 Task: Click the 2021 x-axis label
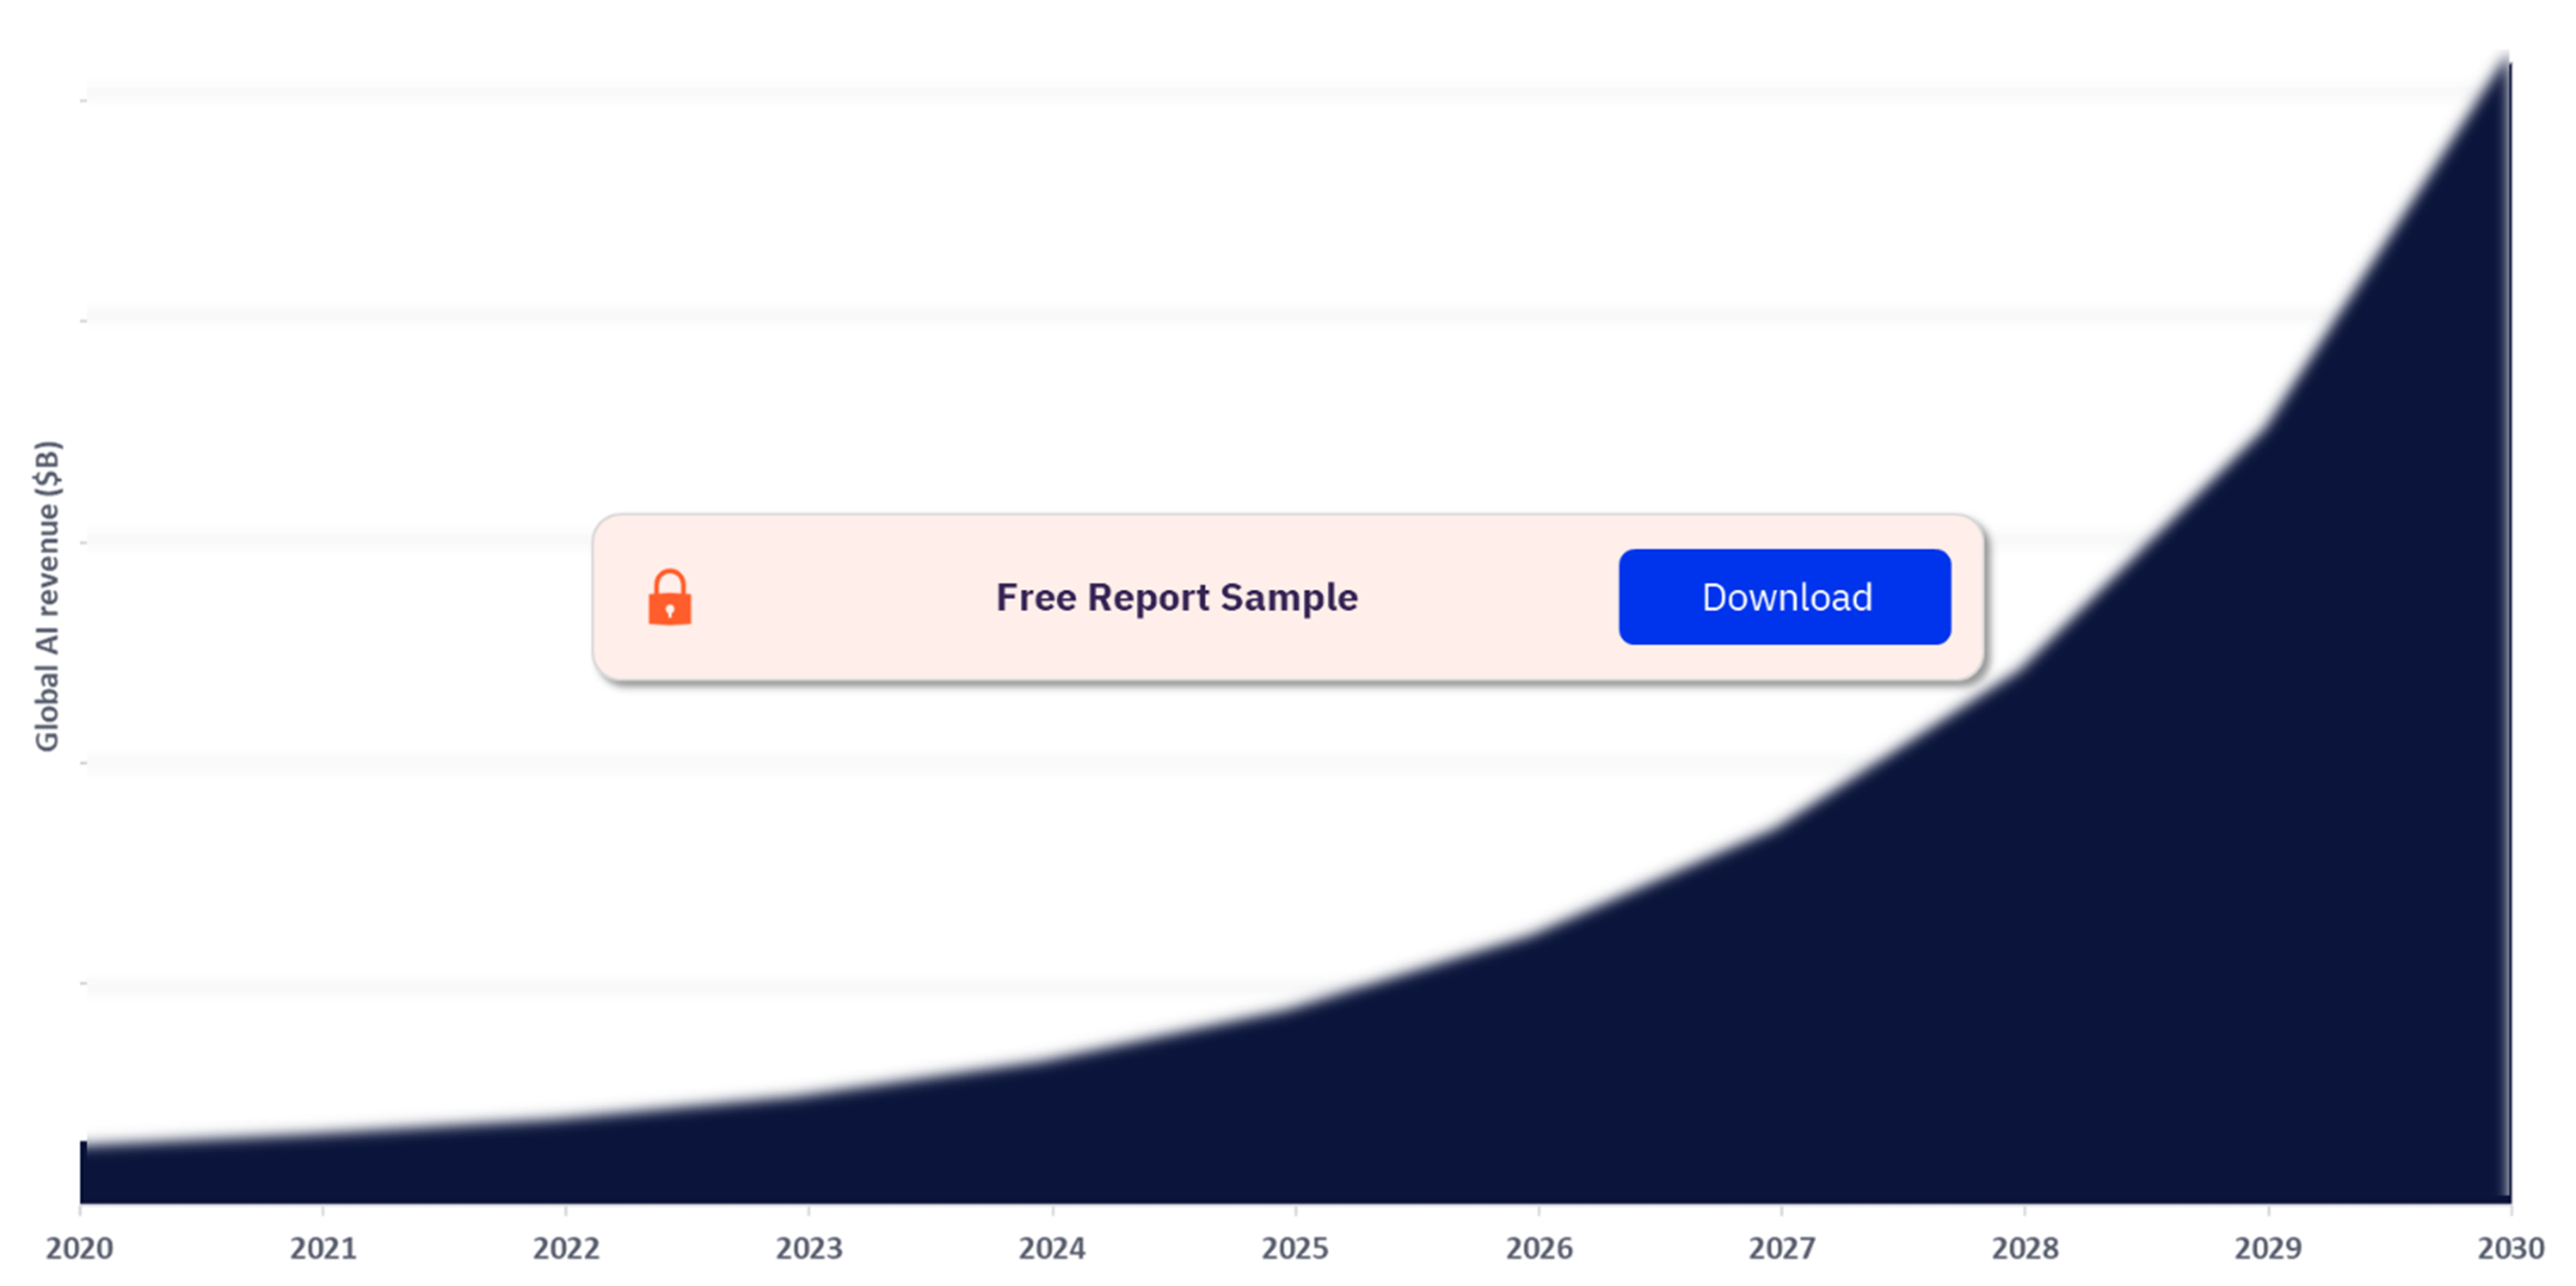pos(323,1248)
